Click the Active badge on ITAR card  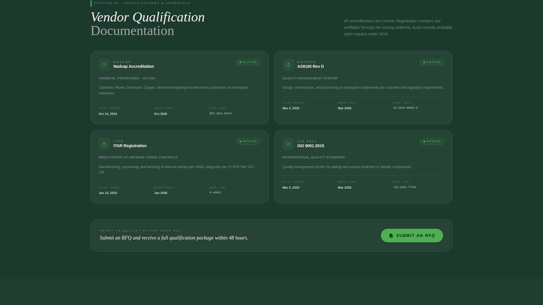(x=248, y=141)
